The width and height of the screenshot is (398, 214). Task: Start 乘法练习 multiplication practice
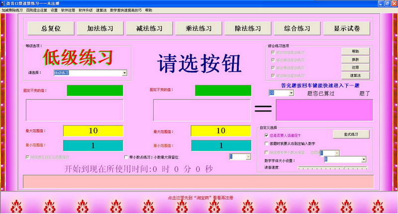pyautogui.click(x=199, y=28)
